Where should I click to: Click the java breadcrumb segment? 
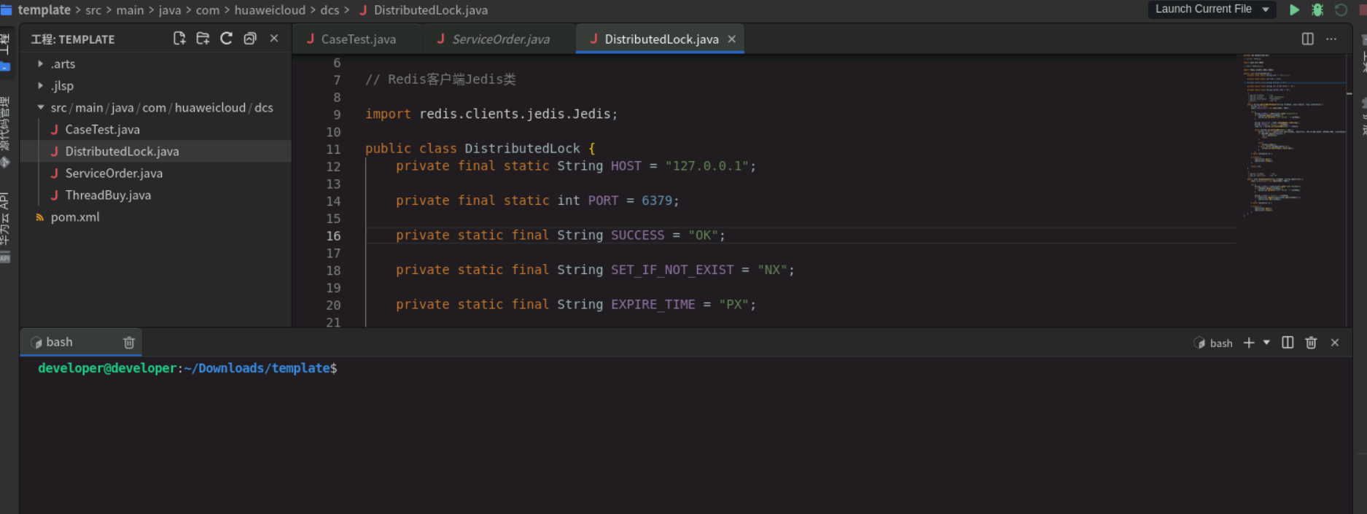click(x=170, y=10)
